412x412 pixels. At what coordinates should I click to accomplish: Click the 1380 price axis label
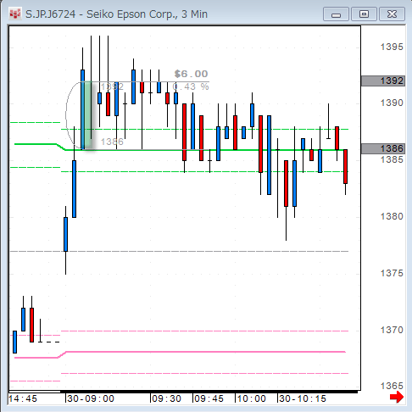[x=392, y=216]
